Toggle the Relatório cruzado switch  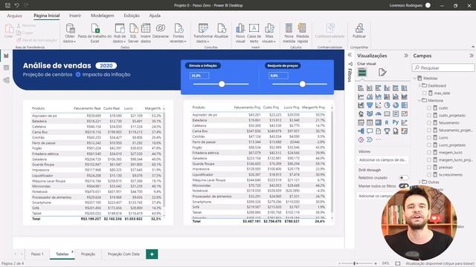pos(403,178)
